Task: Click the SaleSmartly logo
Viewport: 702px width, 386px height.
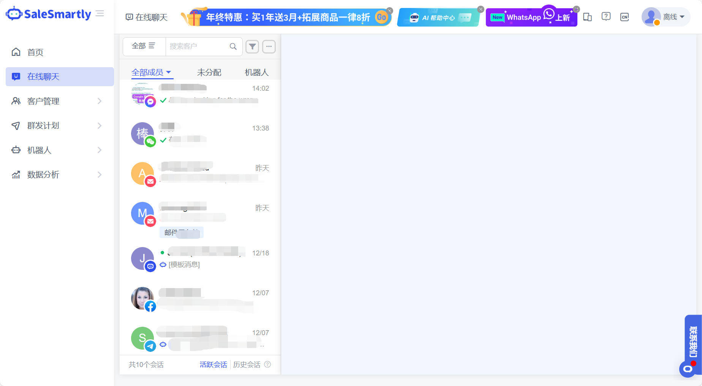Action: tap(49, 14)
